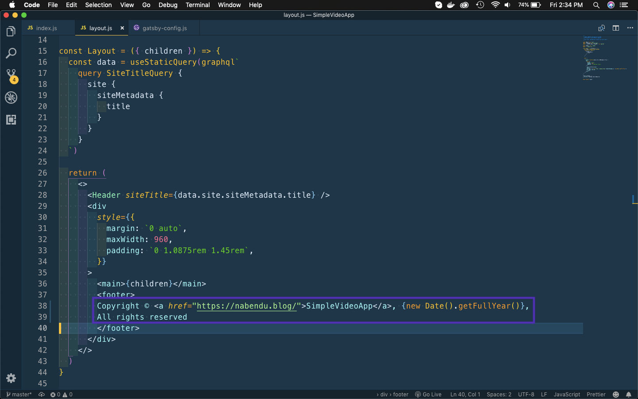Open the Search view in activity bar
The height and width of the screenshot is (399, 638).
(11, 54)
